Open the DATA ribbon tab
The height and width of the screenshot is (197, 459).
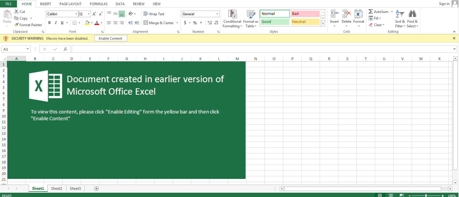coord(120,4)
